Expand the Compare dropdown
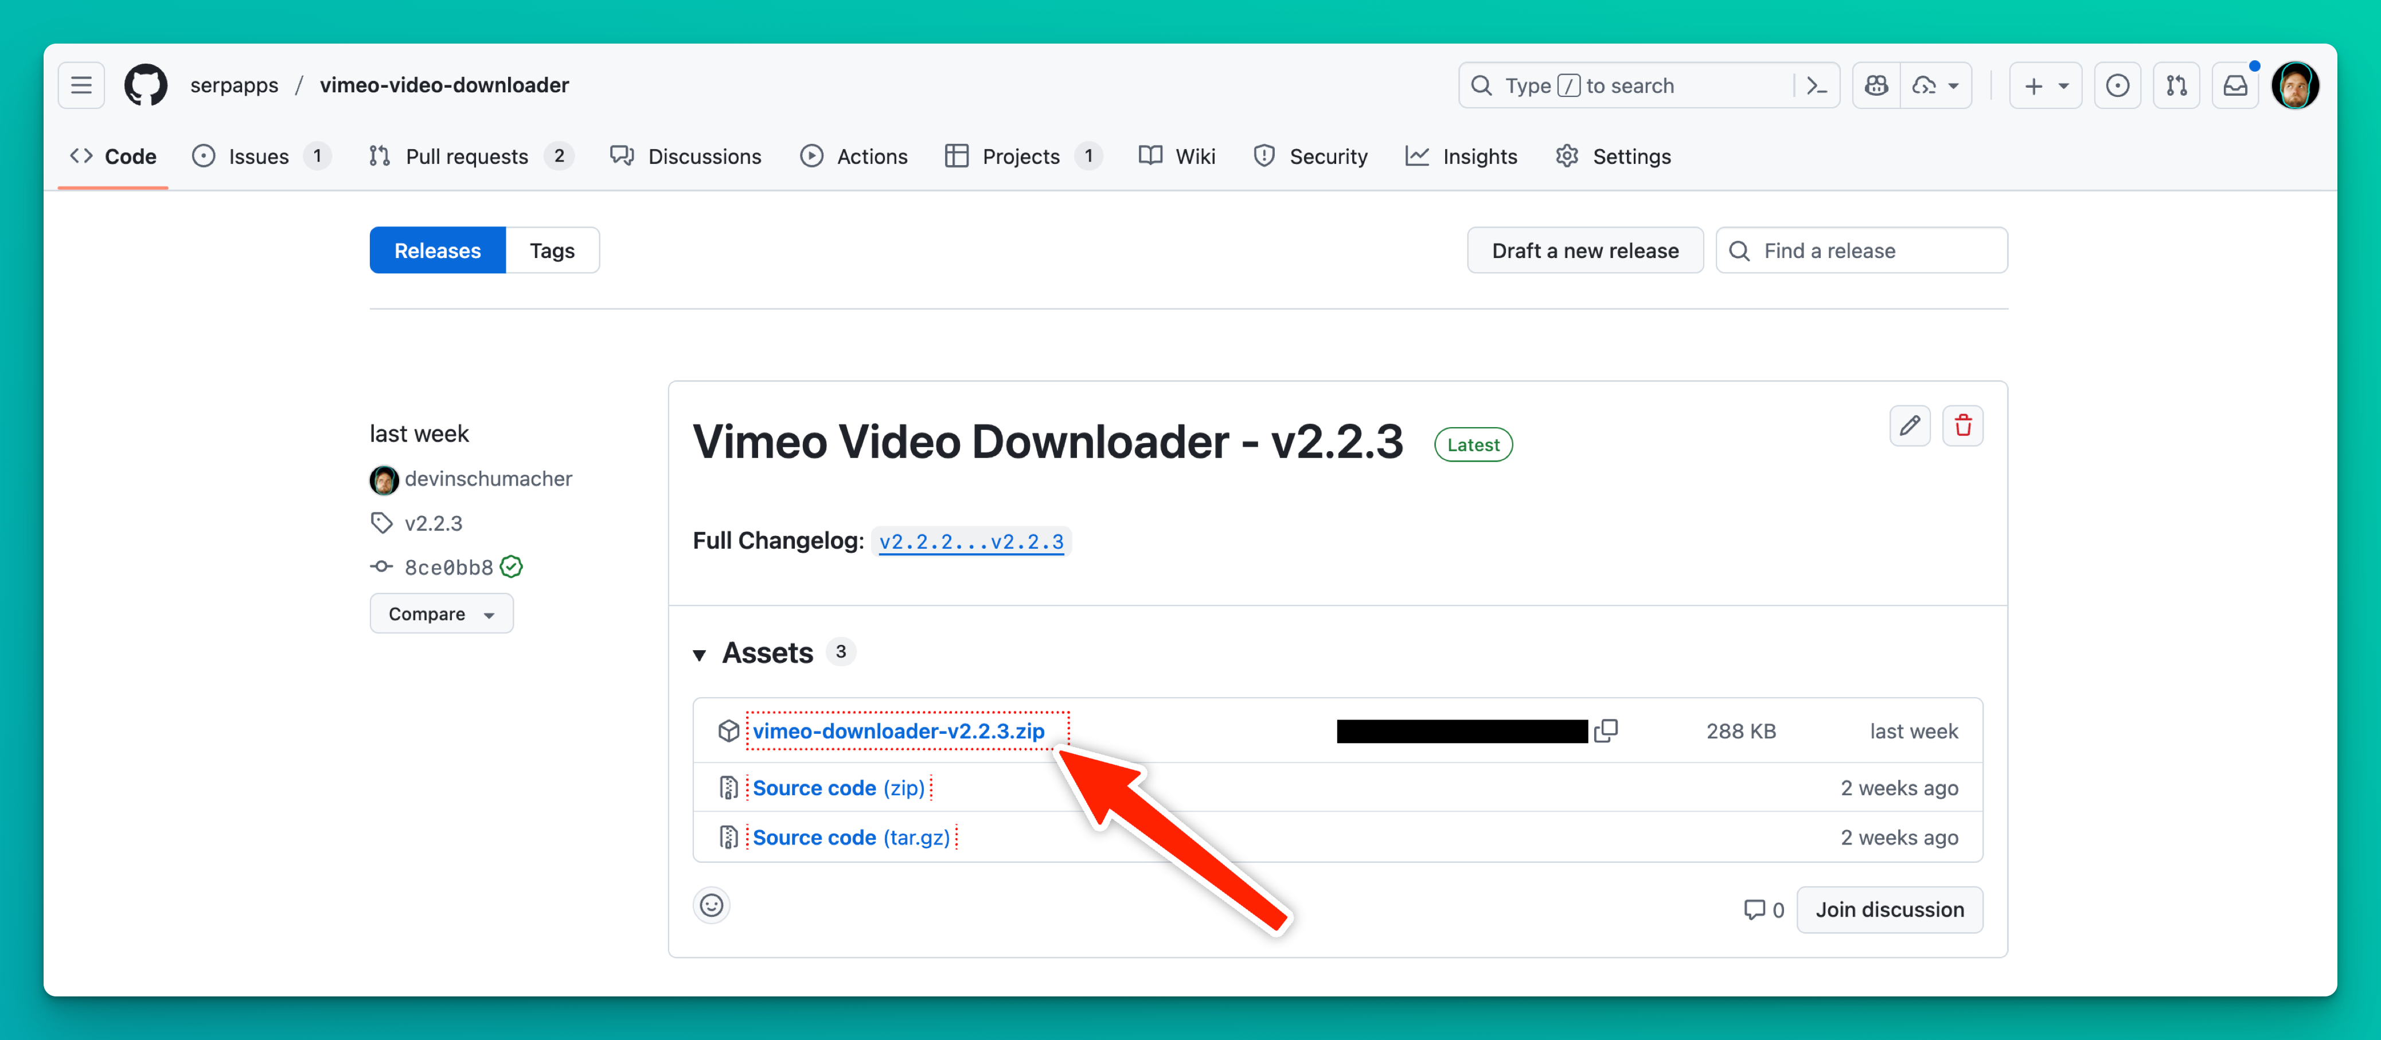 (x=441, y=614)
